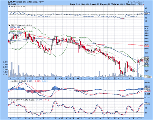Click the CZX.V (Weekly) 0.28 legend
The width and height of the screenshot is (153, 120).
point(21,25)
